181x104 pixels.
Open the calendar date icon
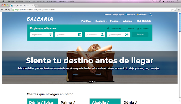80,34
